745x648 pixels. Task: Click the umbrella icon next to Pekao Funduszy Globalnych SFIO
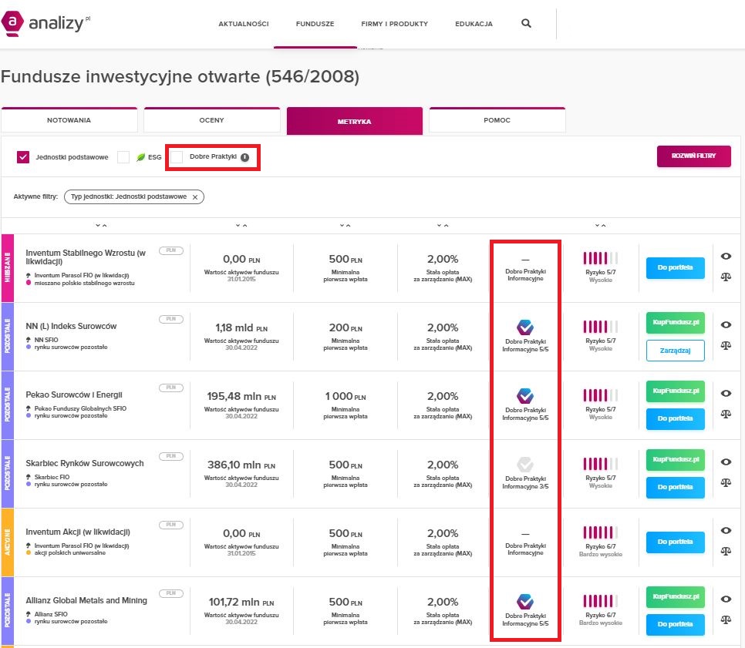click(29, 408)
